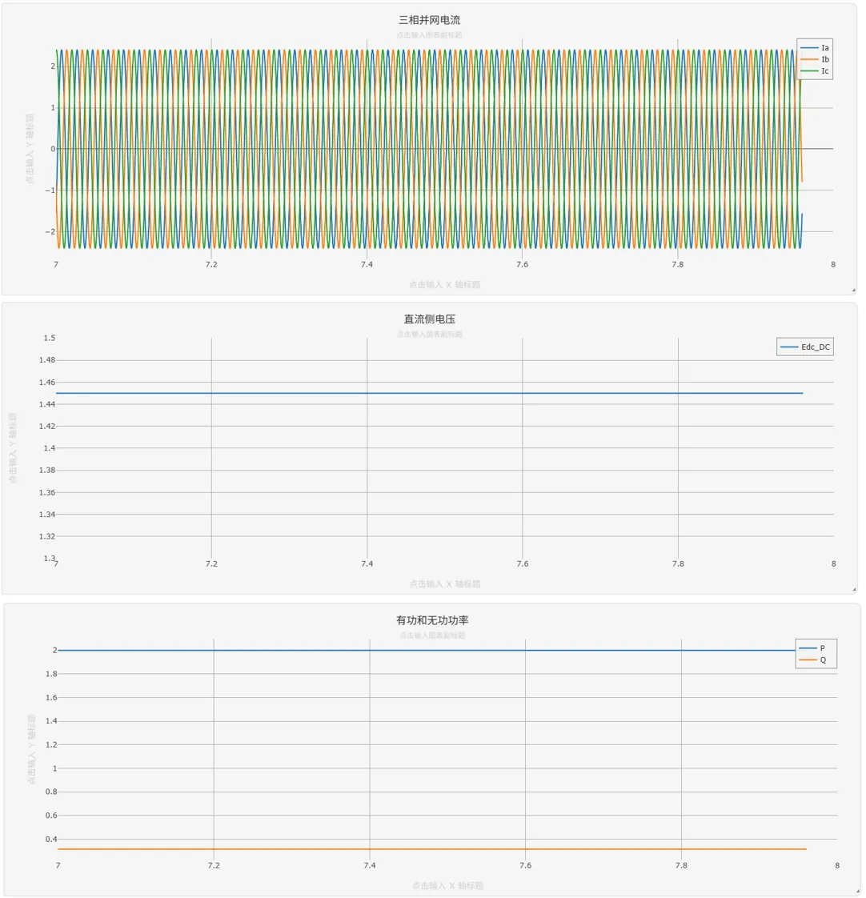Edit Y-axis title of 直流侧电压 chart
This screenshot has width=866, height=898.
(x=13, y=448)
